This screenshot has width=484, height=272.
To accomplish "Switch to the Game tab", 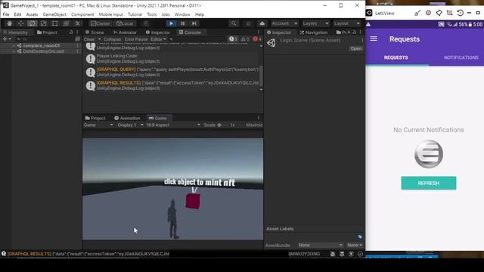I will pyautogui.click(x=158, y=118).
